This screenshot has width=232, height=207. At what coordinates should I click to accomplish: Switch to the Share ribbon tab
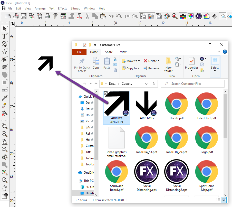pos(109,52)
